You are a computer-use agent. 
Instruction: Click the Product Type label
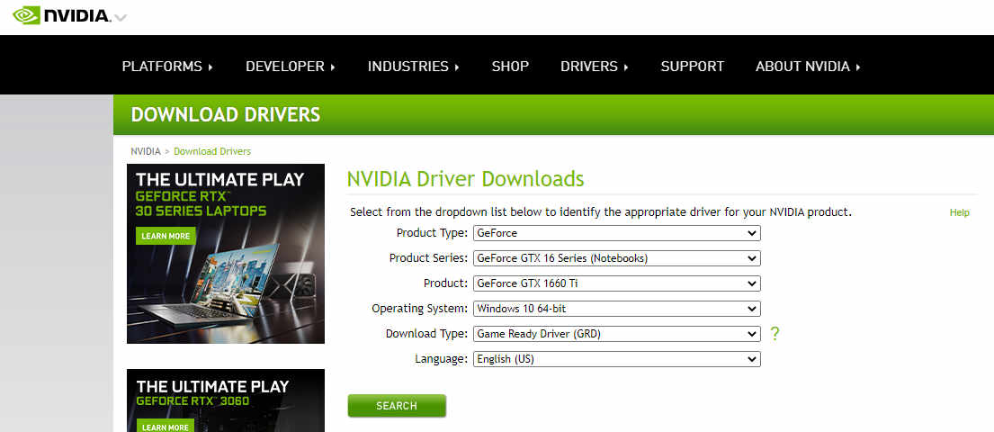tap(432, 233)
